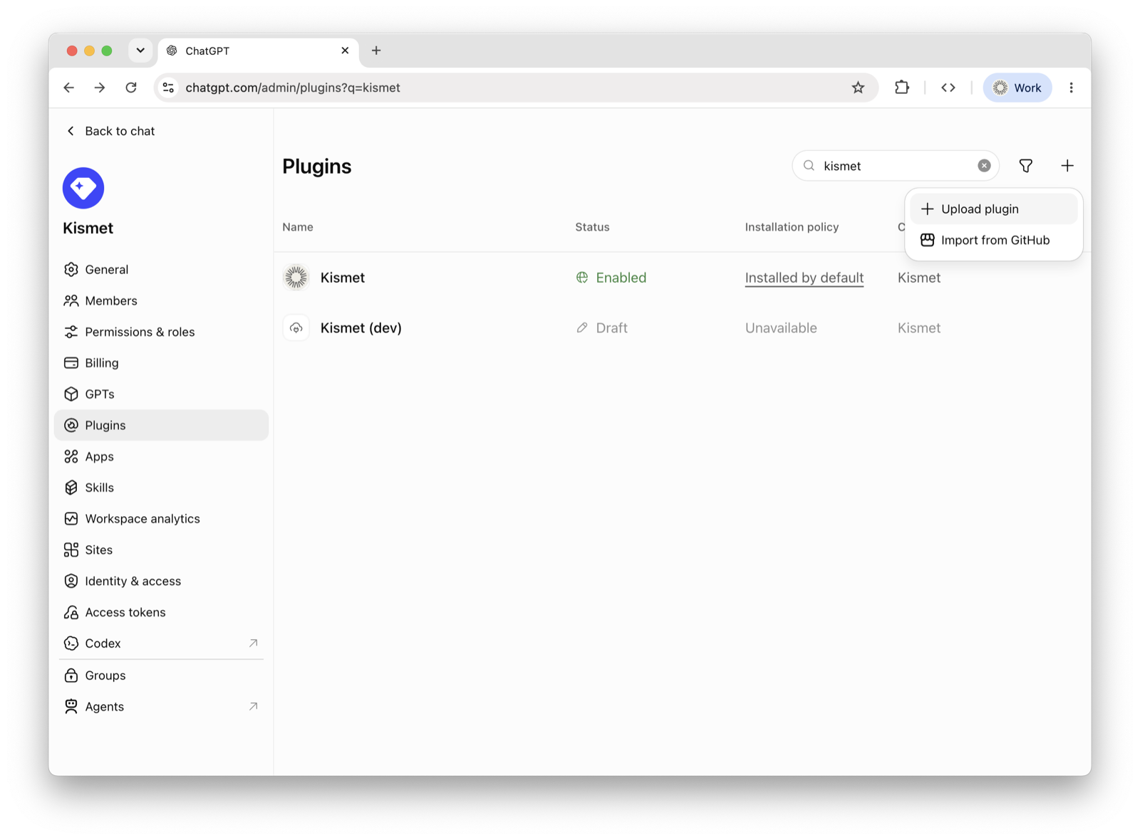Click the Sites grid icon
The height and width of the screenshot is (840, 1140).
point(71,550)
